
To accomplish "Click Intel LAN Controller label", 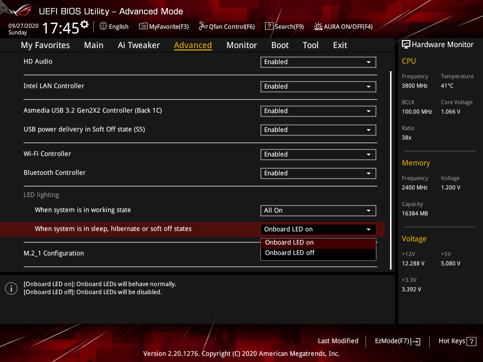I will [x=54, y=86].
